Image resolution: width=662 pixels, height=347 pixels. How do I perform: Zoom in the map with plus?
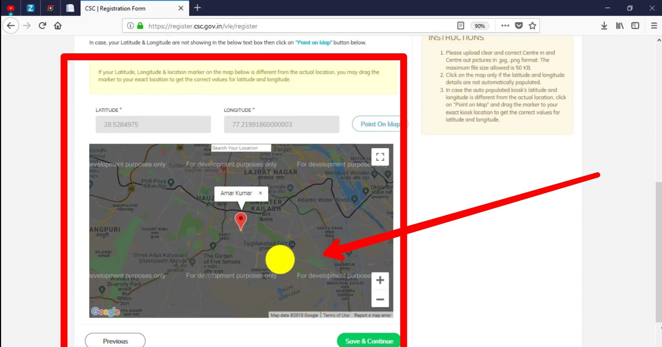[x=380, y=280]
